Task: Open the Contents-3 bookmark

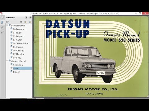Action: click(18, 65)
